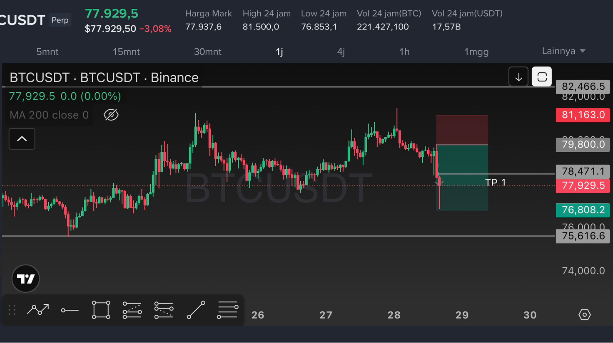613x343 pixels.
Task: Click the 81,163.0 stop price label
Action: tap(583, 115)
